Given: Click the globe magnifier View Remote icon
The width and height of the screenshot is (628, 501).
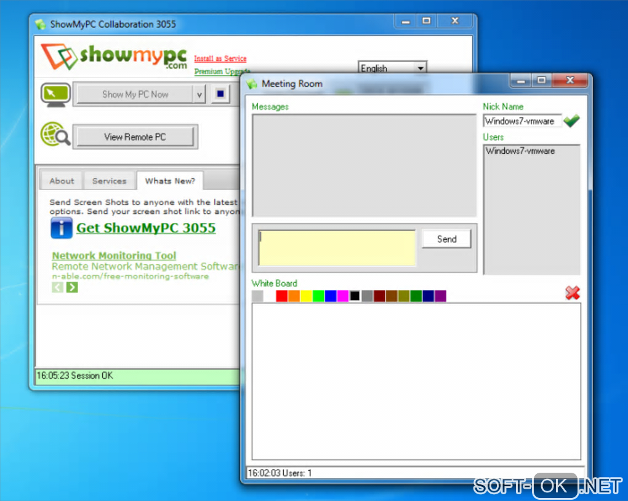Looking at the screenshot, I should coord(55,134).
